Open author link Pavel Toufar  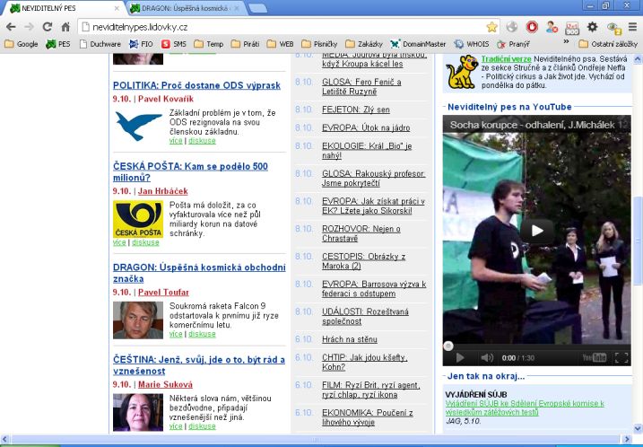pyautogui.click(x=163, y=293)
